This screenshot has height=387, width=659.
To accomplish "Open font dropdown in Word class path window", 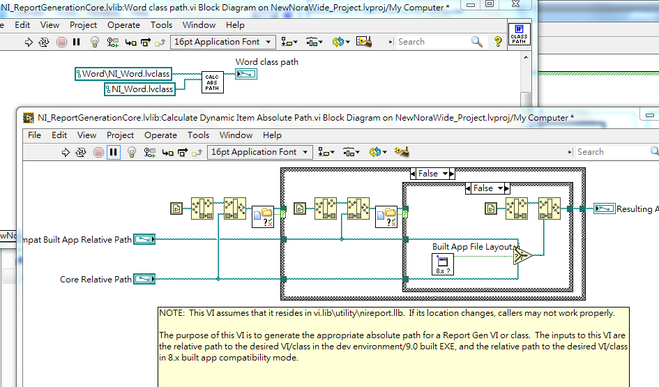I will tap(222, 42).
